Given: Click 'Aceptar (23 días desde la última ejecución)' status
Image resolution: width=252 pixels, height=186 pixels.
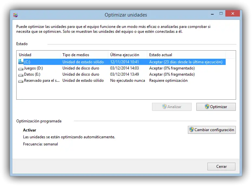Looking at the screenshot, I should pyautogui.click(x=186, y=62).
